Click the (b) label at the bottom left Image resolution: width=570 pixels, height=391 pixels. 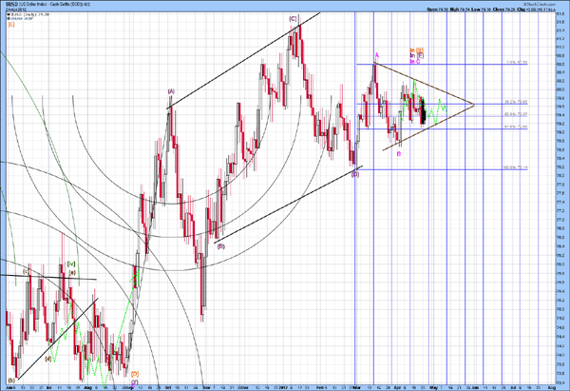coord(11,381)
